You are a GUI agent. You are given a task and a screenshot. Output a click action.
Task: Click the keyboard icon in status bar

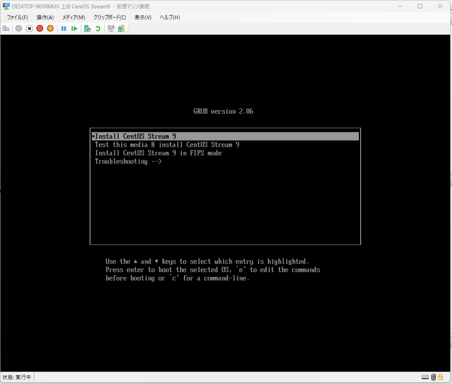point(425,377)
